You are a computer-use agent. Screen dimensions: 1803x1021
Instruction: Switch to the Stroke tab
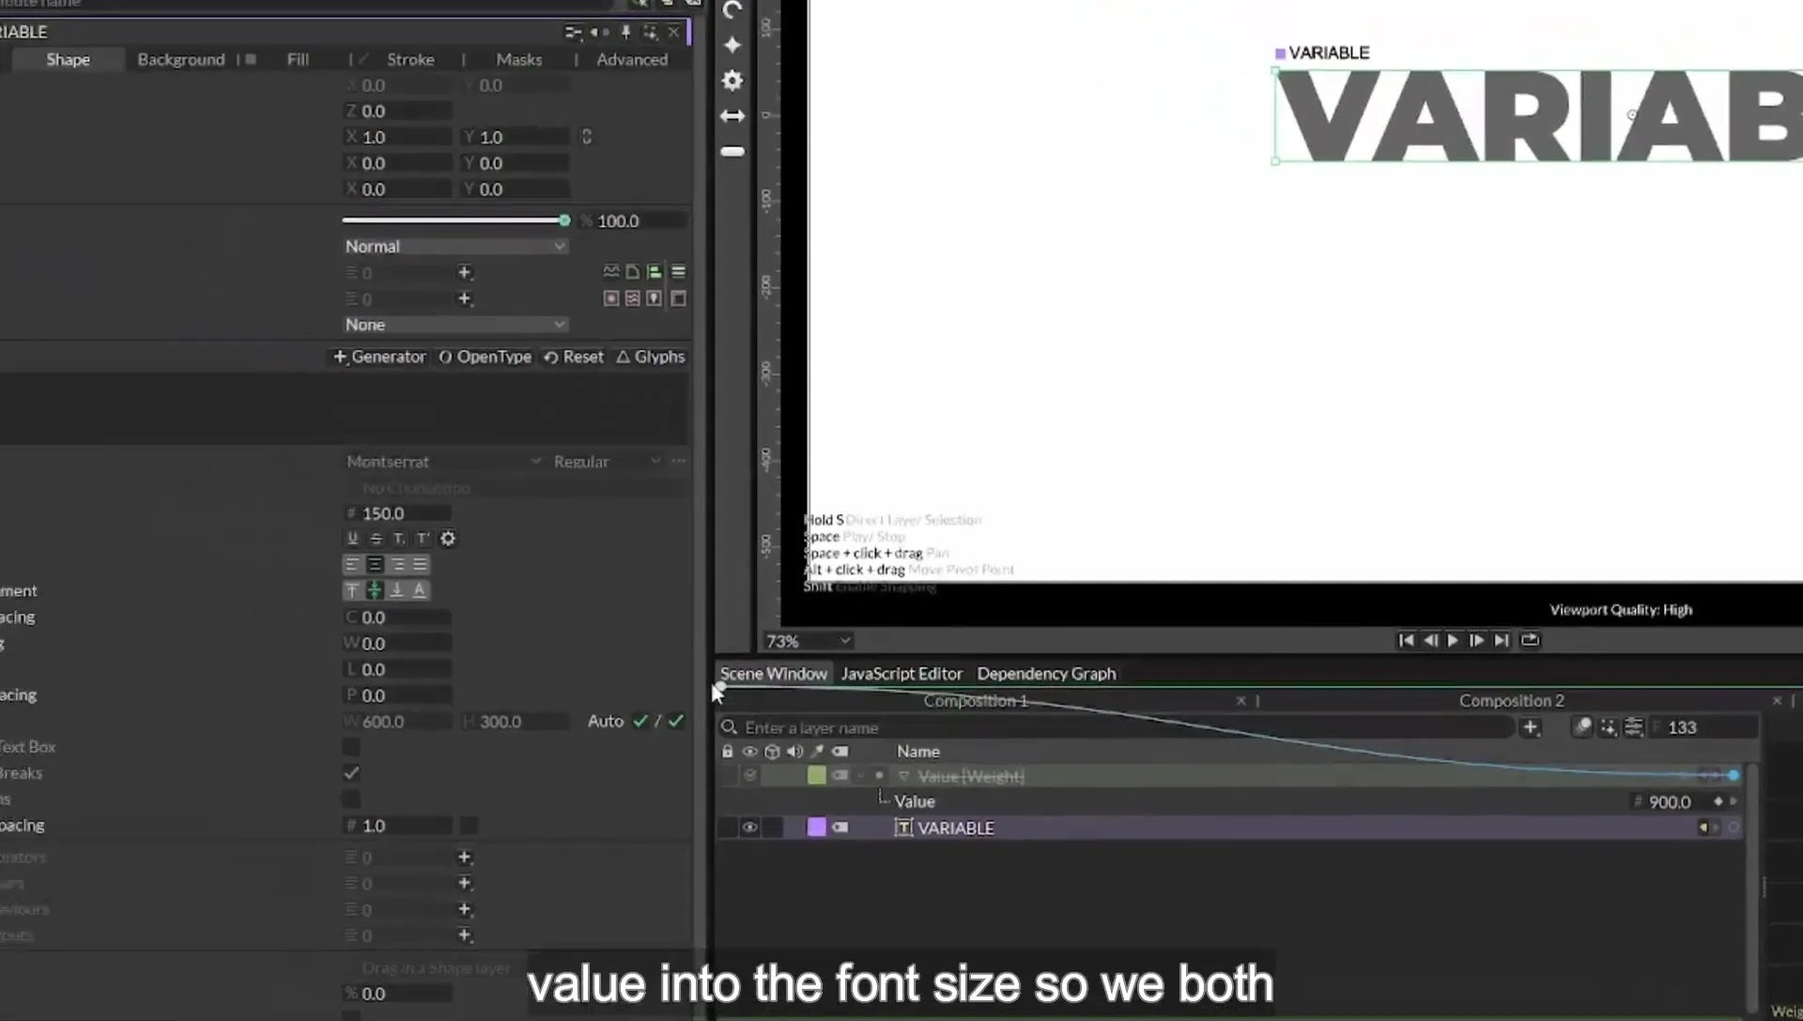pos(410,59)
